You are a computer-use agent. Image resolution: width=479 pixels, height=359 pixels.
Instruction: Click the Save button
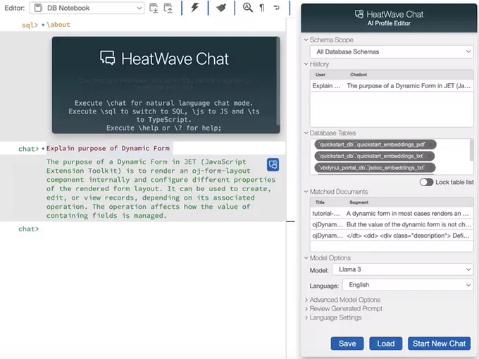(347, 343)
